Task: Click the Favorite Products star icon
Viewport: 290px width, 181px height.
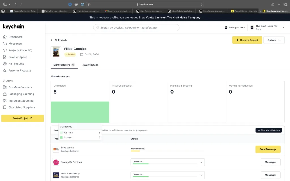Action: pos(5,70)
